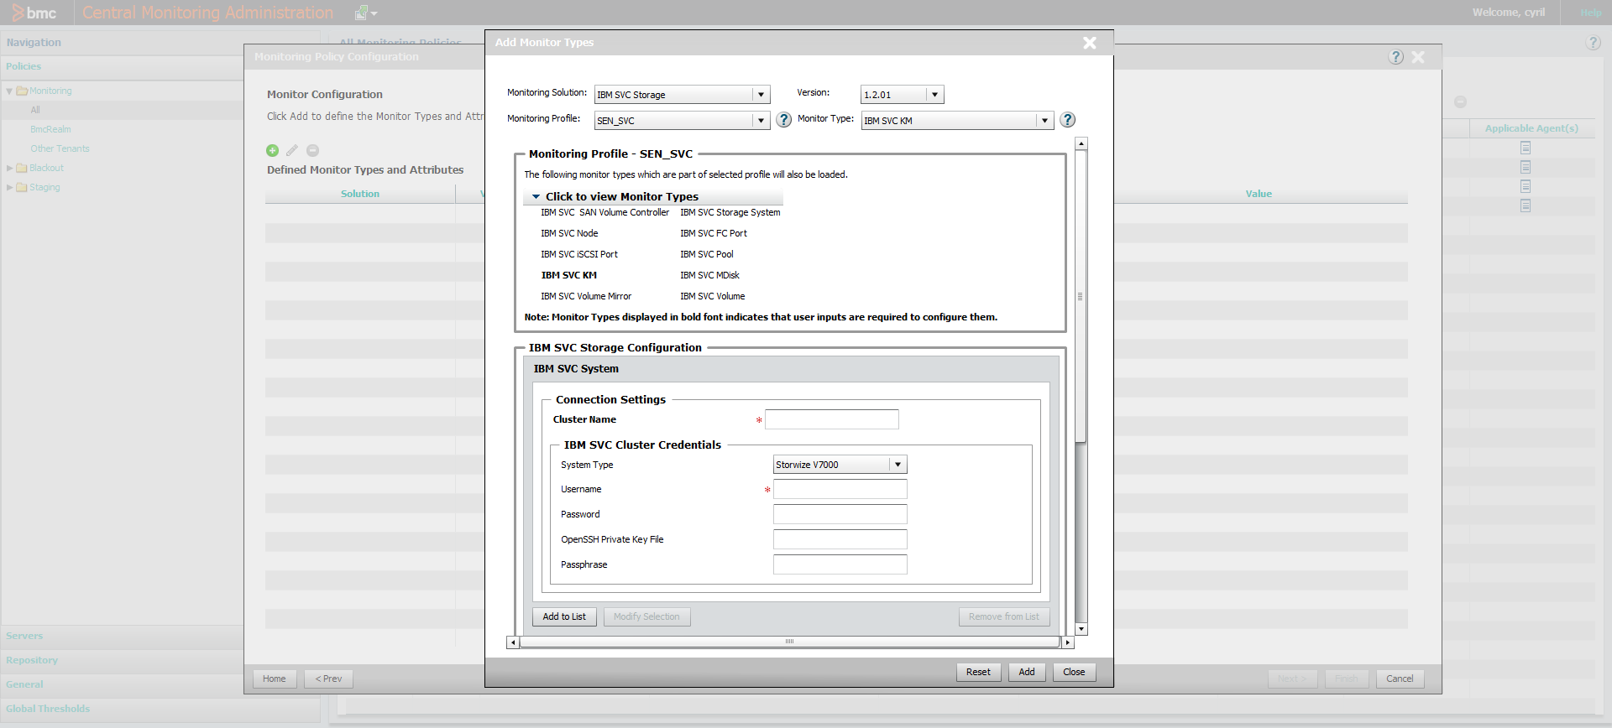Select Other Tenants tree item

coord(60,149)
